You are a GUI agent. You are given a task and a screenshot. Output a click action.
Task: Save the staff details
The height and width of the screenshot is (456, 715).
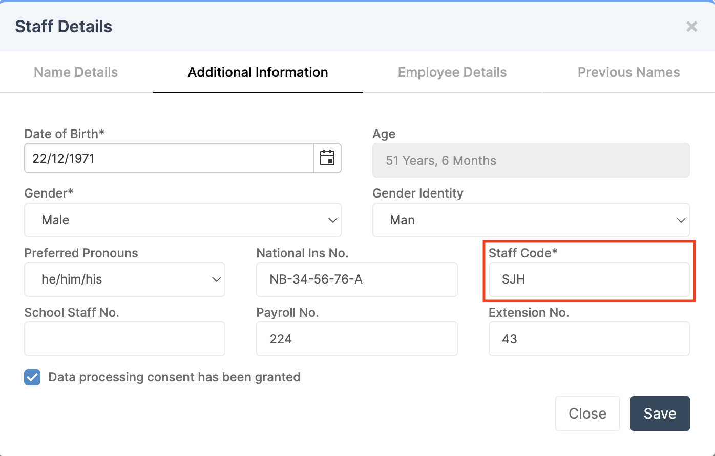[x=660, y=414]
